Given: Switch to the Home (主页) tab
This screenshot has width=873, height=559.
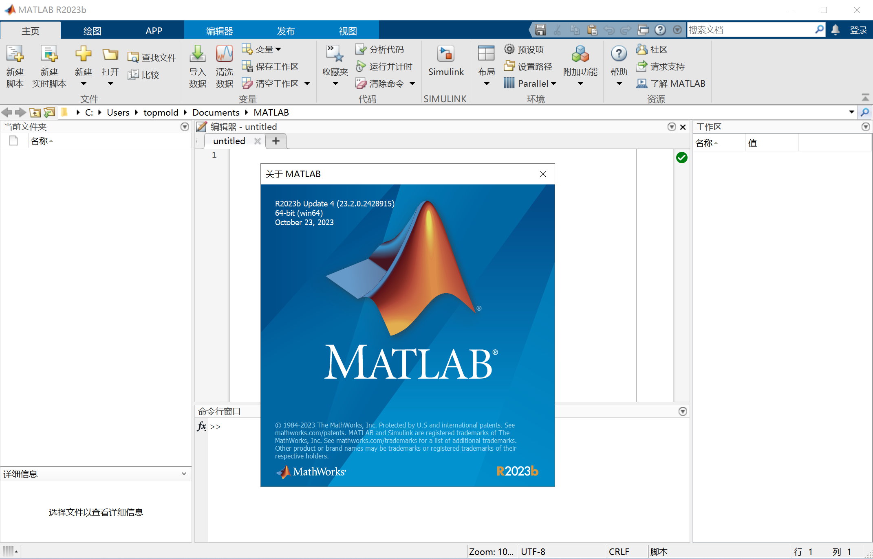Looking at the screenshot, I should point(31,31).
